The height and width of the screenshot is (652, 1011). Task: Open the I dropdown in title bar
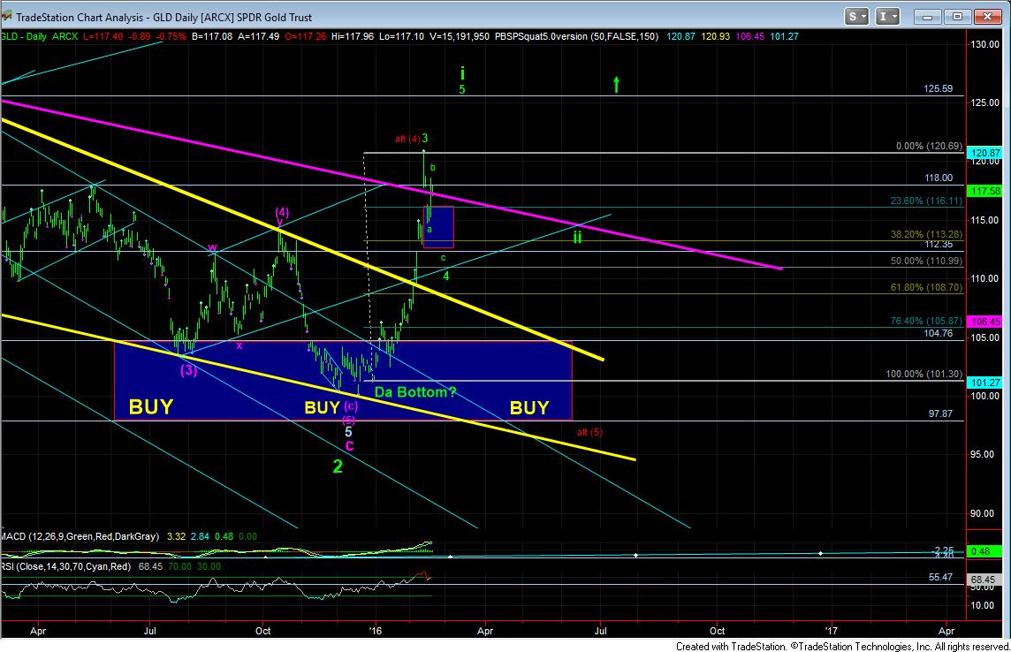[x=888, y=17]
